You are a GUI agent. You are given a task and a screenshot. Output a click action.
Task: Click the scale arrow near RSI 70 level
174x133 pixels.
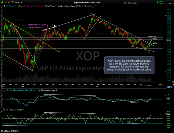point(166,114)
